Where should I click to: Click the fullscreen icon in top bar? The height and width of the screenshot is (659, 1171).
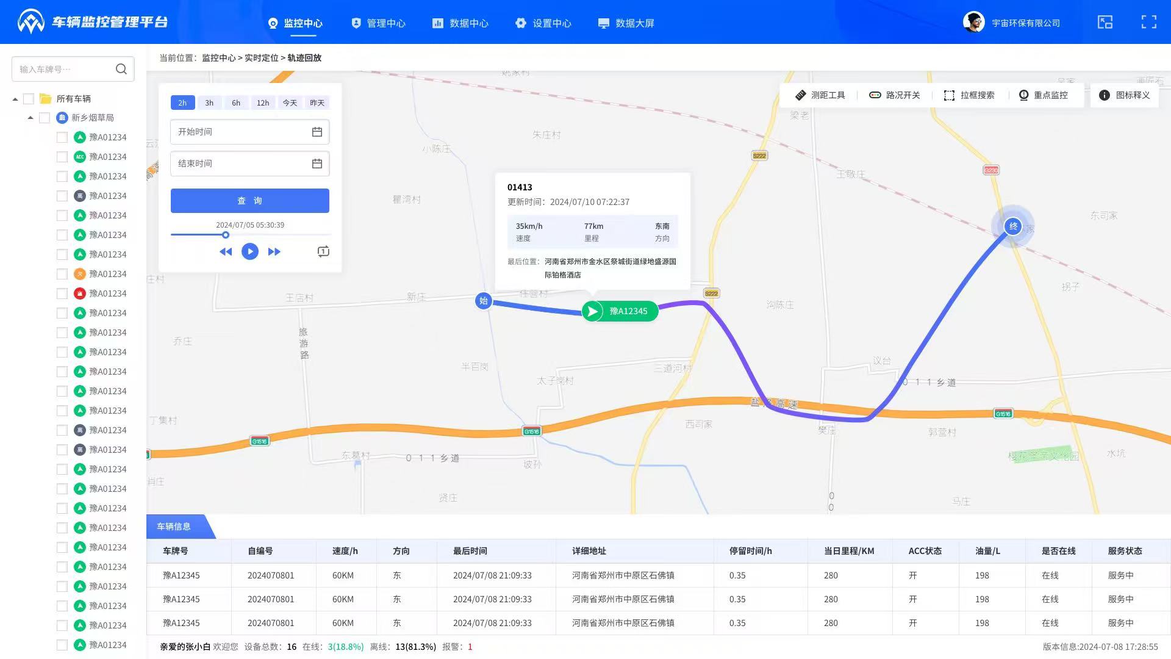pyautogui.click(x=1148, y=23)
